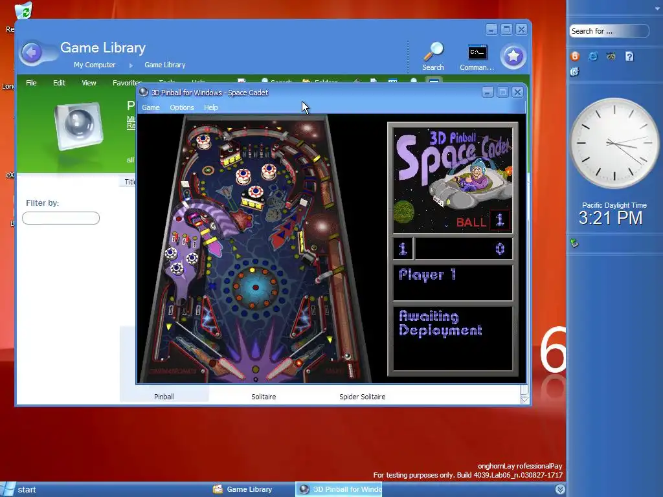This screenshot has width=663, height=497.
Task: Select the Spider Solitaire game entry label
Action: [363, 397]
